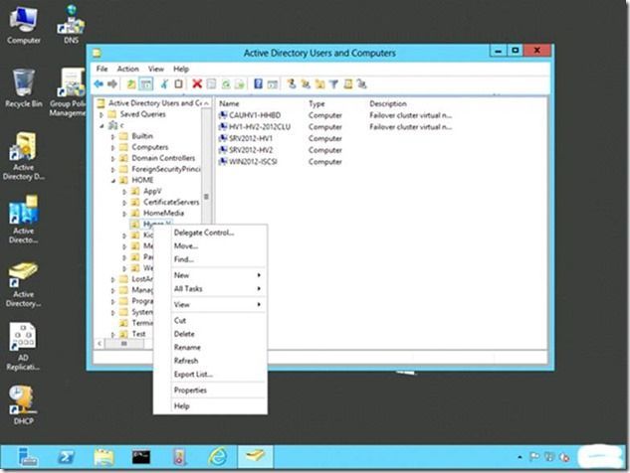630x473 pixels.
Task: Click the tree pane horizontal scroll left arrow
Action: tap(100, 344)
